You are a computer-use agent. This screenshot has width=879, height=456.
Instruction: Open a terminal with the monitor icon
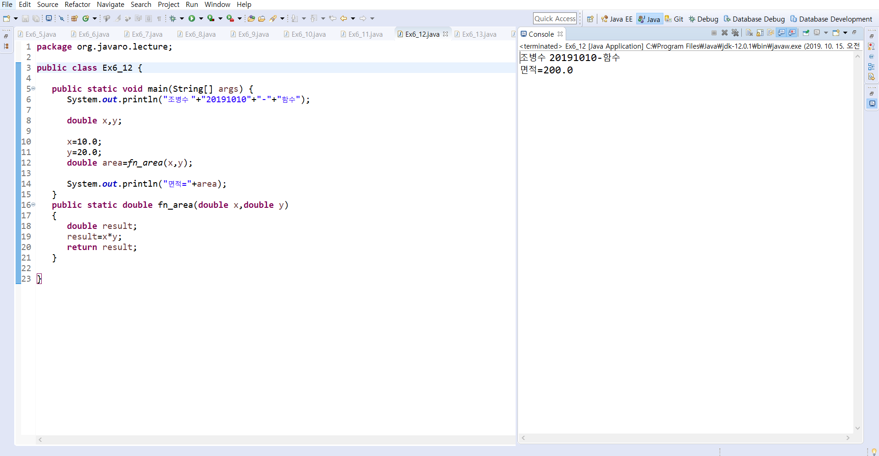(x=49, y=18)
